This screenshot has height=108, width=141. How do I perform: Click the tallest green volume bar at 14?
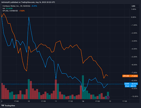pyautogui.click(x=83, y=87)
